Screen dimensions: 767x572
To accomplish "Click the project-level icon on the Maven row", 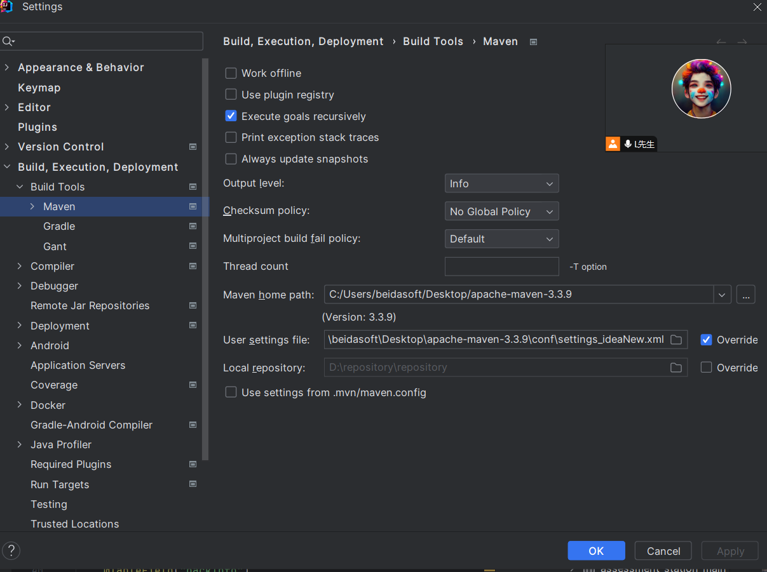I will coord(193,206).
